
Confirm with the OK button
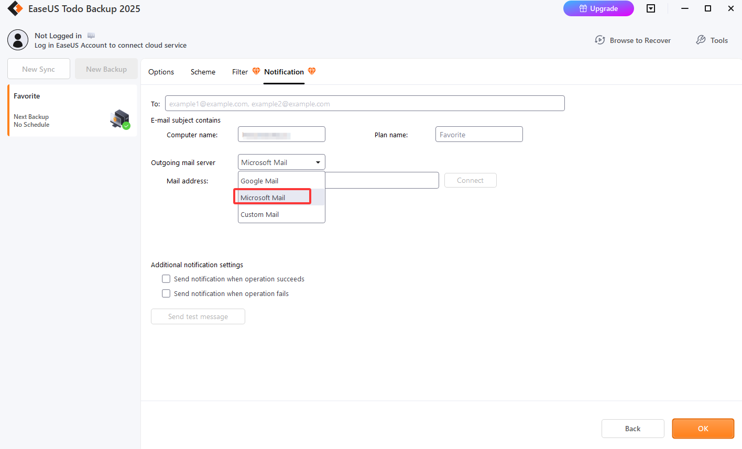(x=703, y=429)
